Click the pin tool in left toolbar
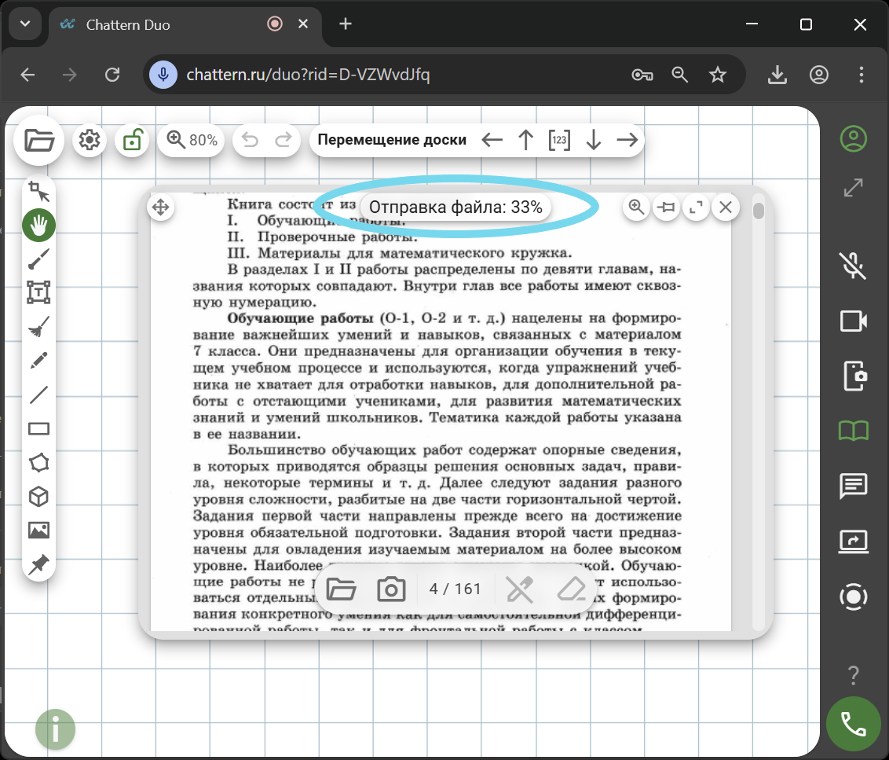The width and height of the screenshot is (889, 760). pos(38,564)
